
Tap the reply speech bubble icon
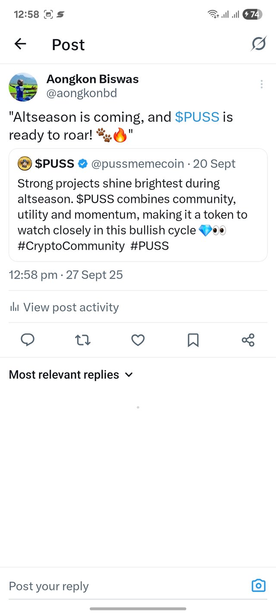[28, 340]
